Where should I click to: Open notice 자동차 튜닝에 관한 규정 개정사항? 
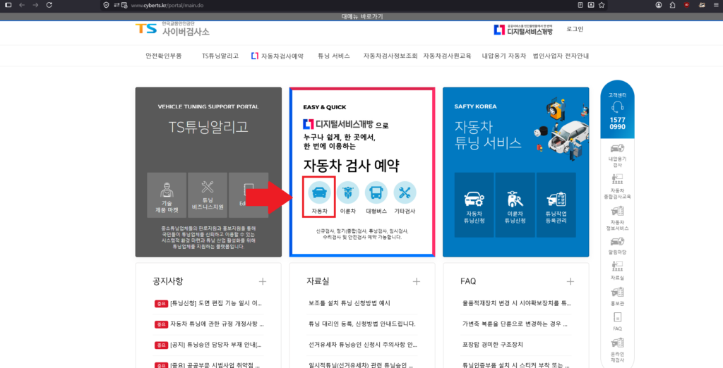pyautogui.click(x=217, y=324)
